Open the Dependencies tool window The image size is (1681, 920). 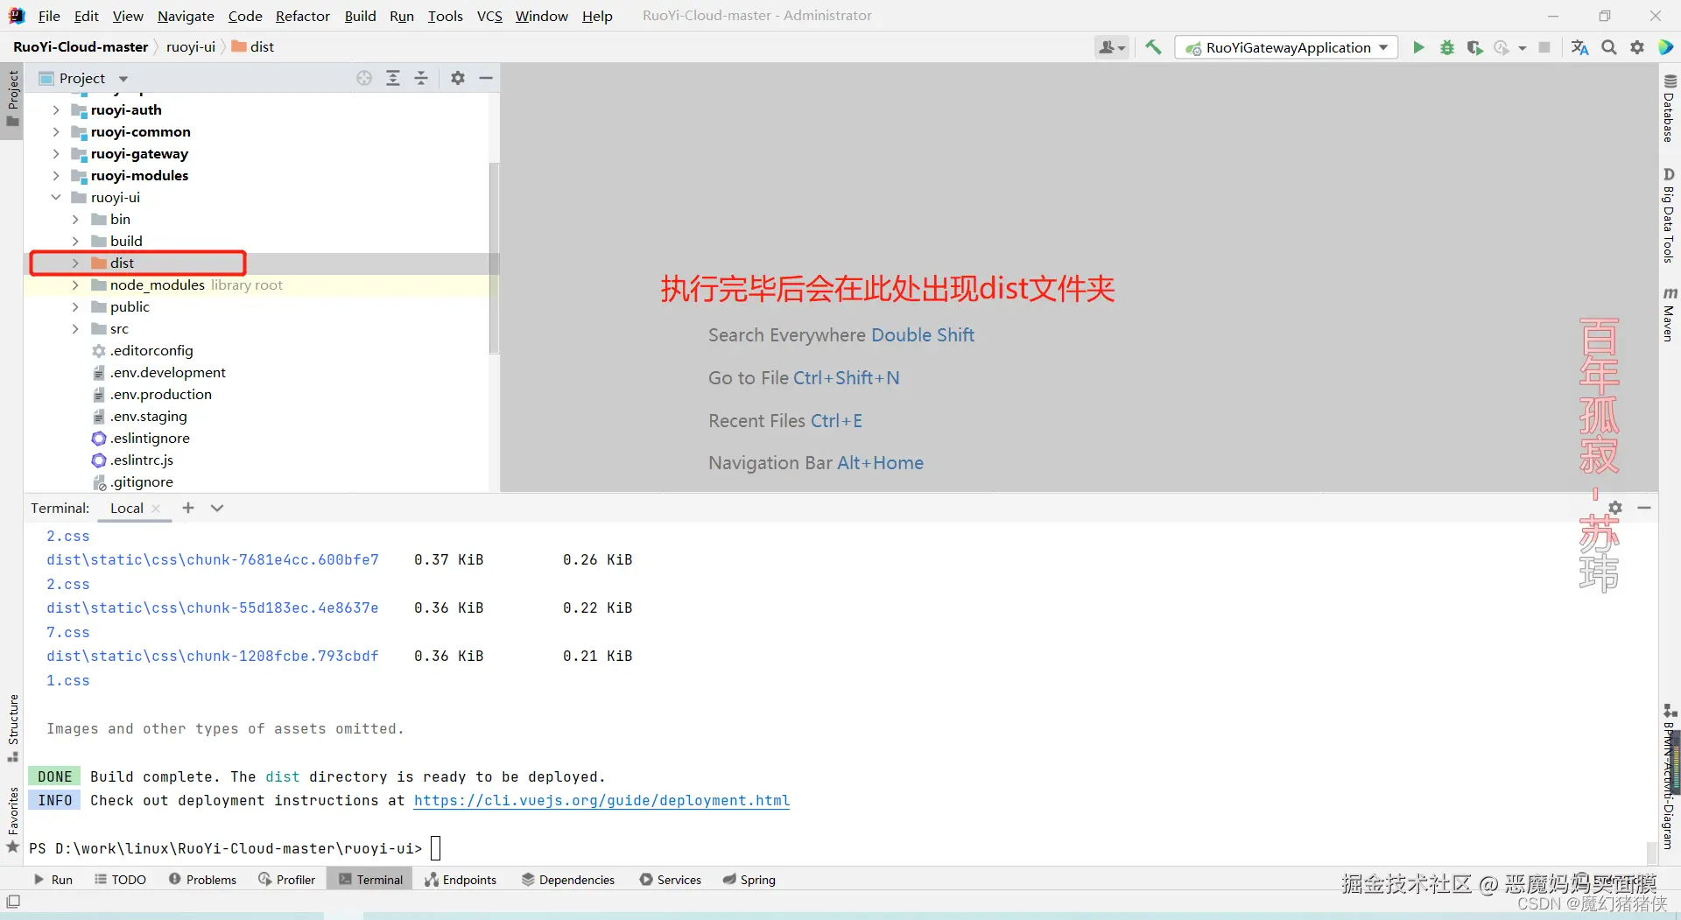[x=568, y=880]
